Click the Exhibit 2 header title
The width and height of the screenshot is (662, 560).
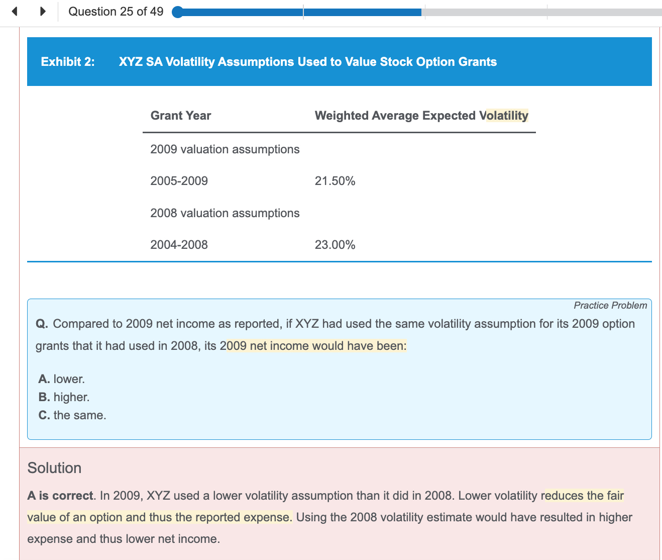tap(307, 62)
